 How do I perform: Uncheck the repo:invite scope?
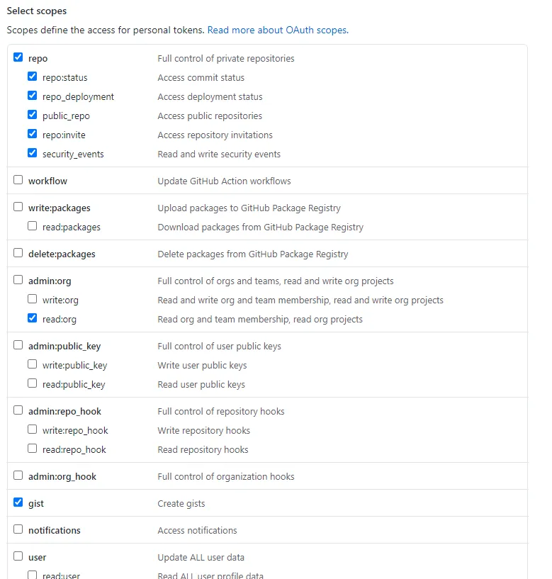tap(33, 135)
